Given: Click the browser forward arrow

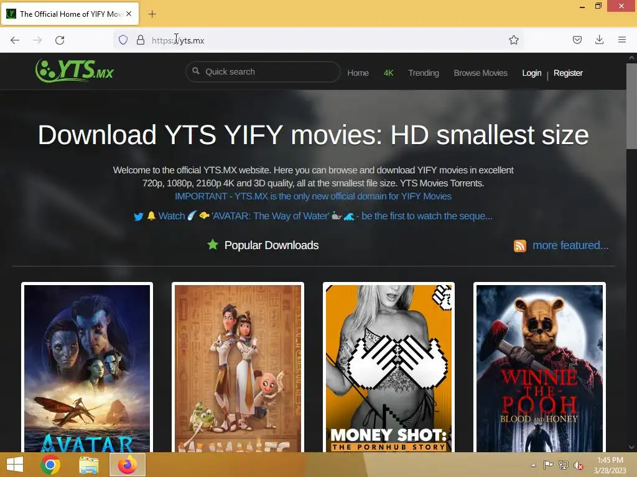Looking at the screenshot, I should tap(37, 40).
